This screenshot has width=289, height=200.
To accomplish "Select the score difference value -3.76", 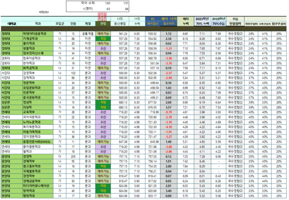I will 169,63.
